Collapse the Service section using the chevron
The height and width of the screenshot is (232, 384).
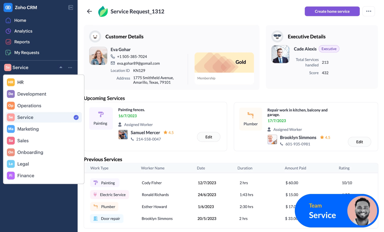61,67
